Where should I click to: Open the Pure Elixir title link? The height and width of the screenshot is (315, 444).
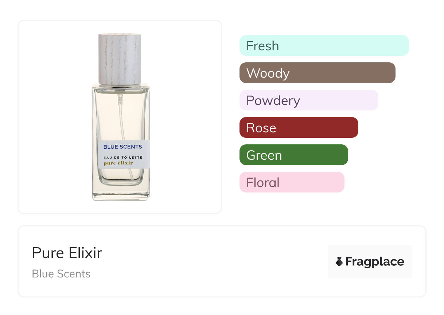(67, 253)
